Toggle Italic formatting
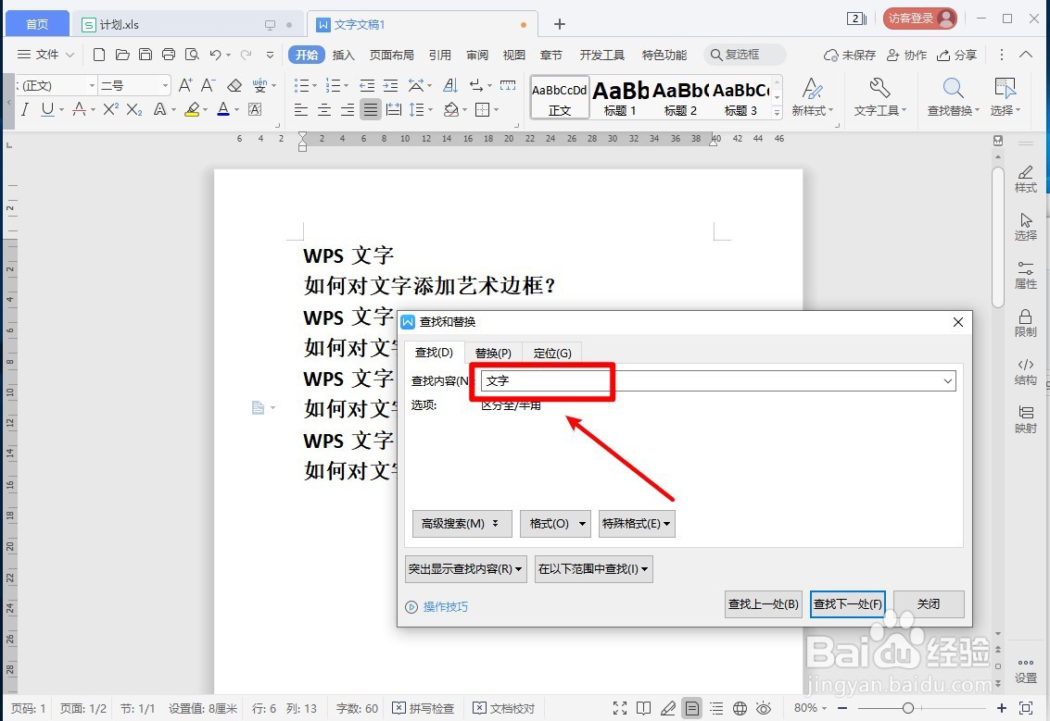1050x721 pixels. 25,109
